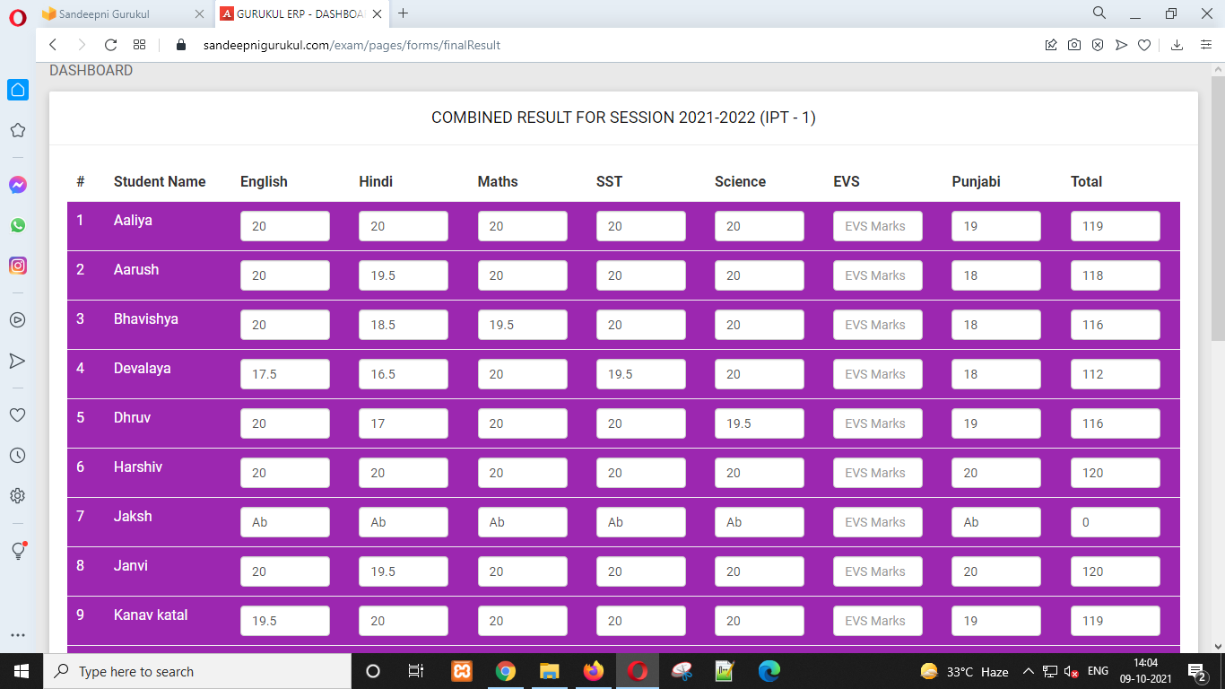
Task: Open the Player icon in sidebar
Action: pyautogui.click(x=18, y=319)
